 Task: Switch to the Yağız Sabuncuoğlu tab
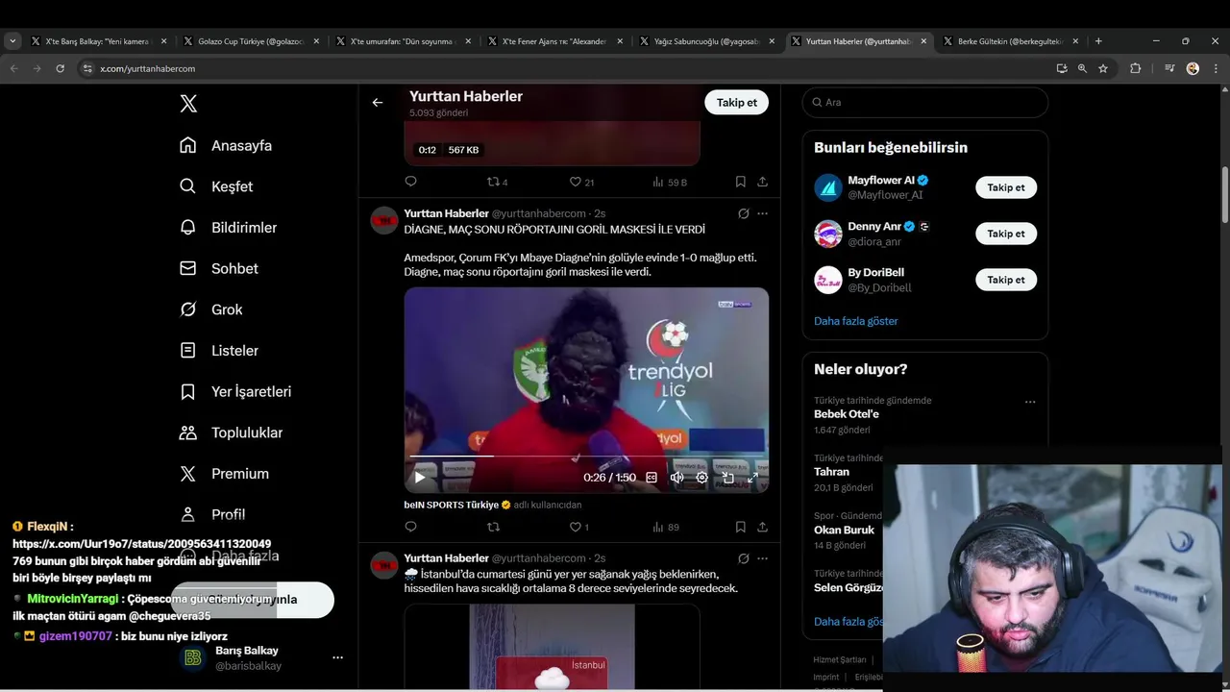pos(709,41)
